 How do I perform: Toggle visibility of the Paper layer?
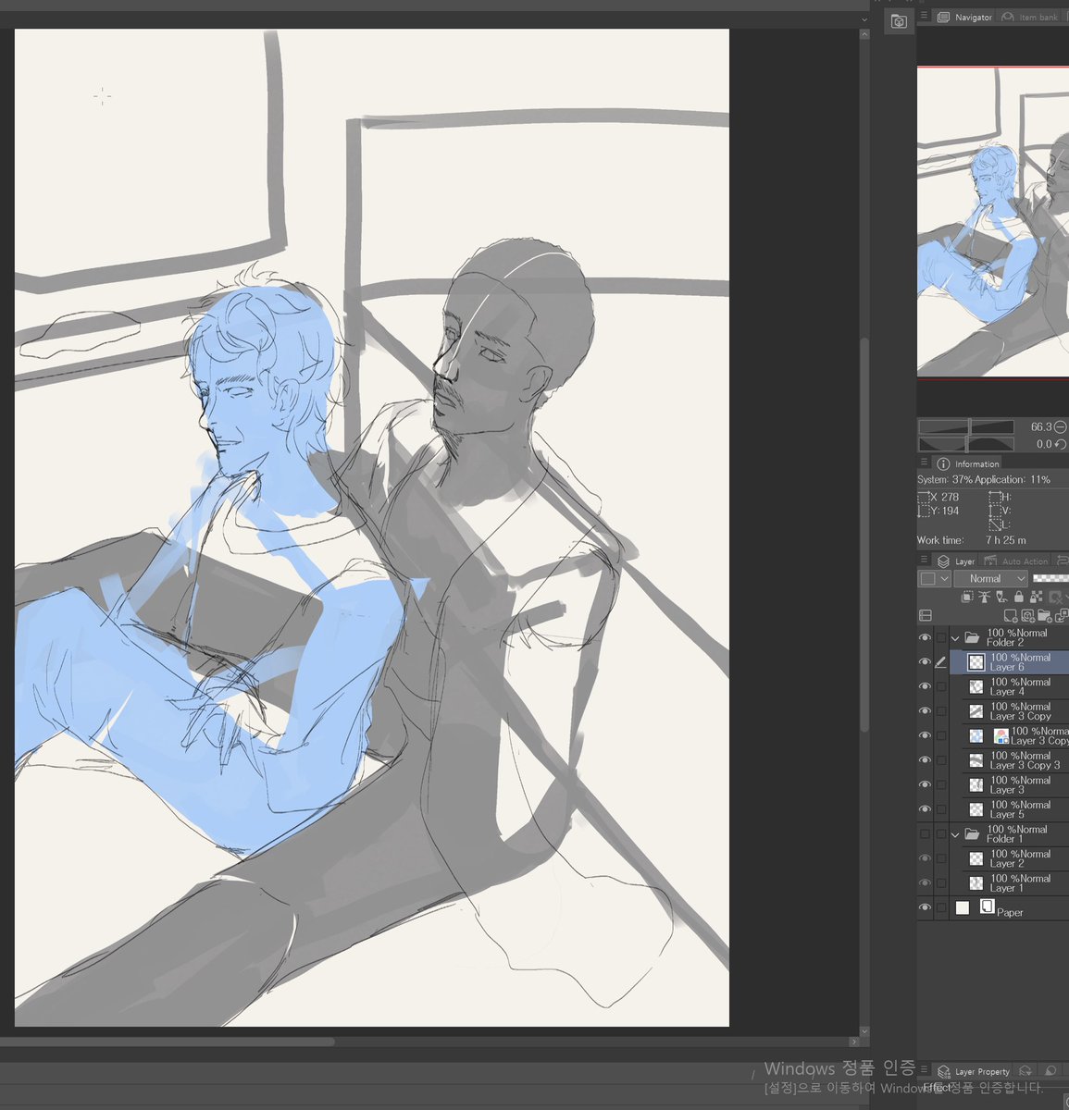(925, 907)
